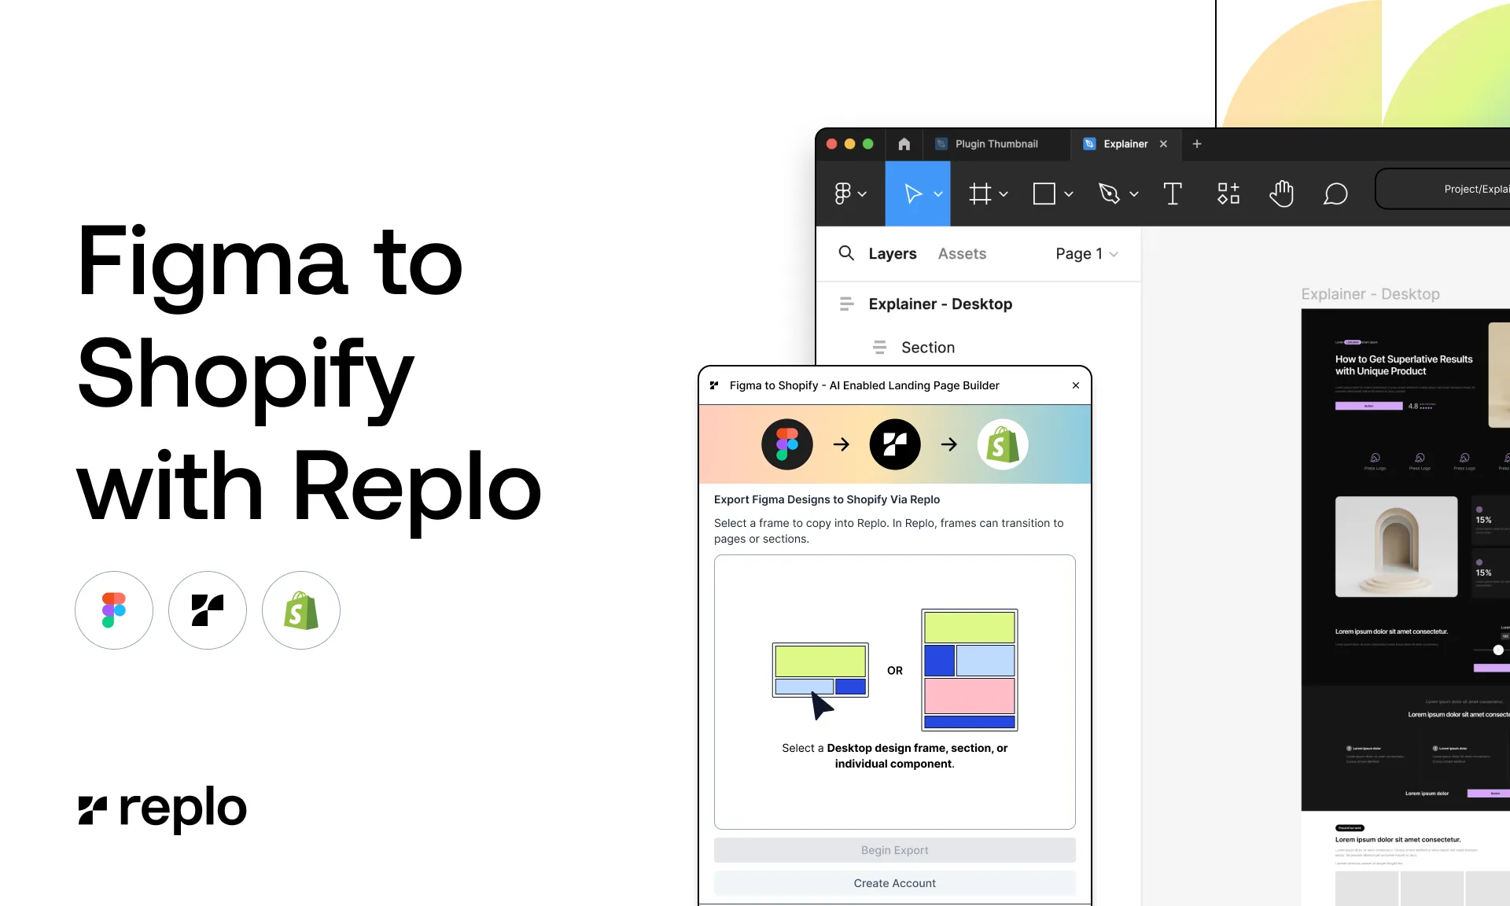Open the layers search icon

[x=846, y=253]
